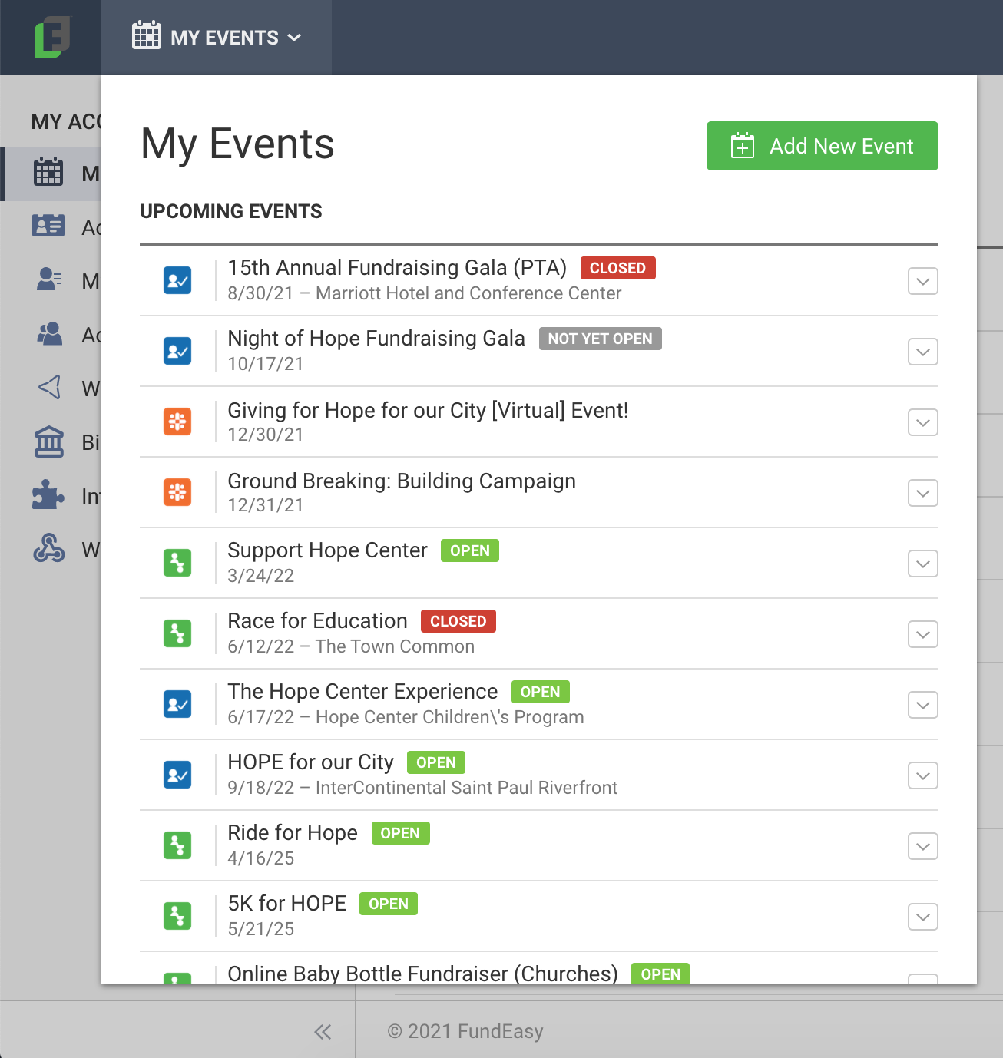Click the OPEN badge on HOPE for our City
Screen dimensions: 1003x1058
[436, 762]
